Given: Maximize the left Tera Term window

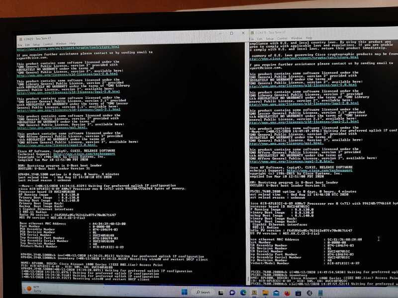Looking at the screenshot, I should click(231, 33).
